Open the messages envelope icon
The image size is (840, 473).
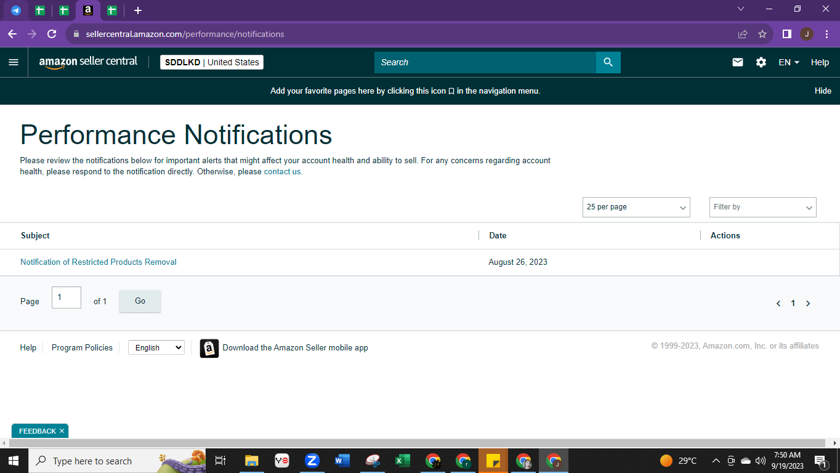click(x=738, y=62)
